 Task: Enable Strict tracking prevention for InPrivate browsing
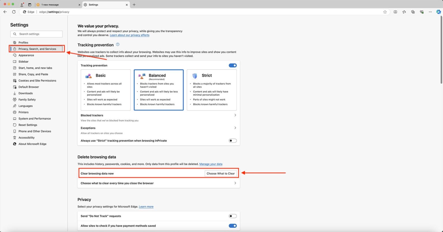[232, 141]
